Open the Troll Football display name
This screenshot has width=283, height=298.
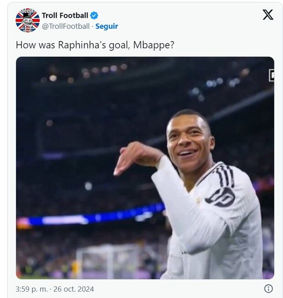click(x=65, y=15)
